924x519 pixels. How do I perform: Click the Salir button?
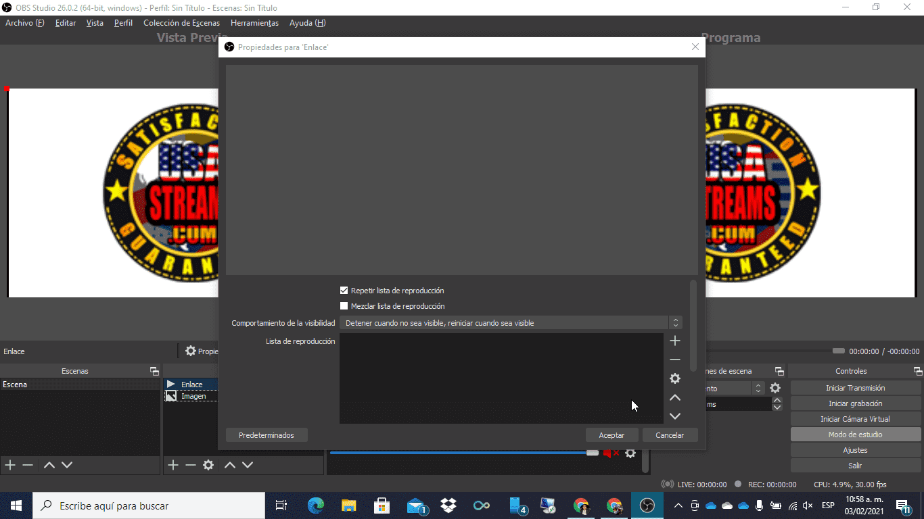point(856,466)
